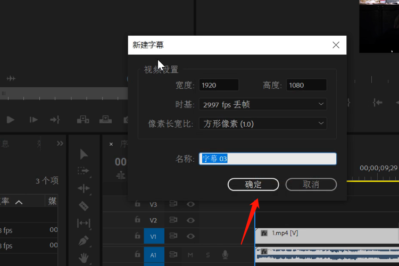
Task: Expand the hidden panel tabs with the double chevron
Action: pos(60,143)
